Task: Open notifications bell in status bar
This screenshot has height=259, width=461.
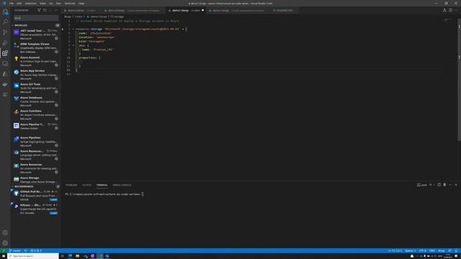Action: [456, 251]
